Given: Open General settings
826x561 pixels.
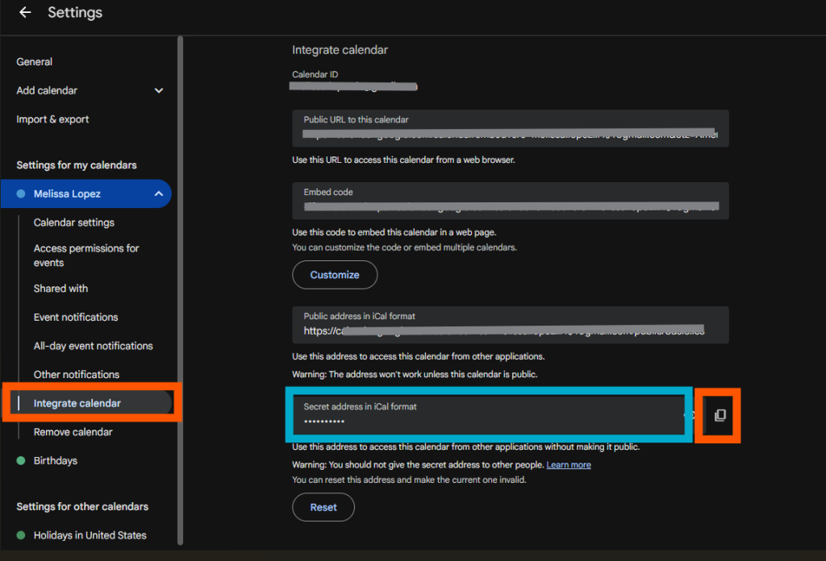Looking at the screenshot, I should coord(35,62).
